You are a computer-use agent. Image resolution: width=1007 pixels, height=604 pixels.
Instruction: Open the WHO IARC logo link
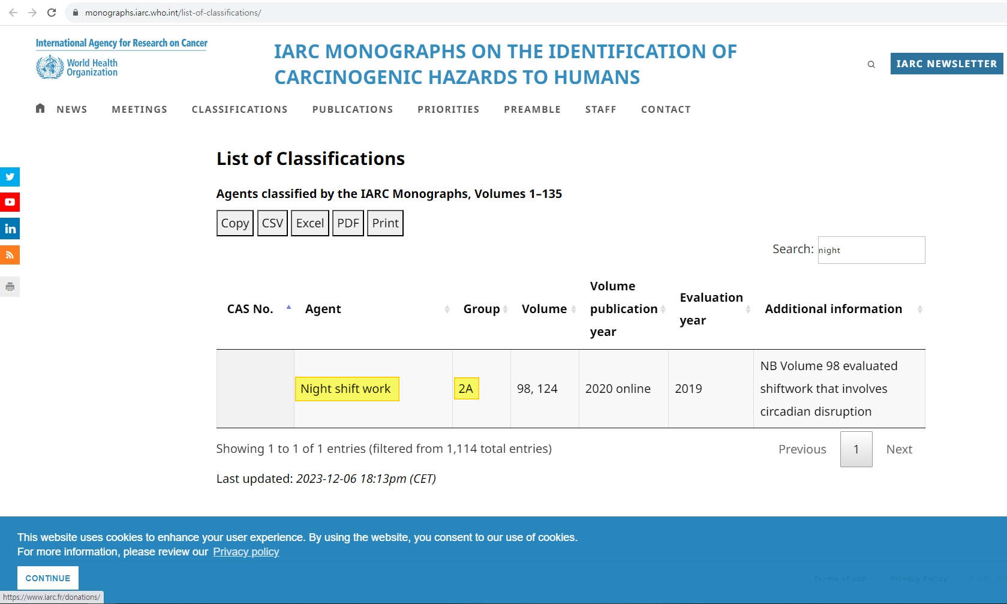[122, 58]
